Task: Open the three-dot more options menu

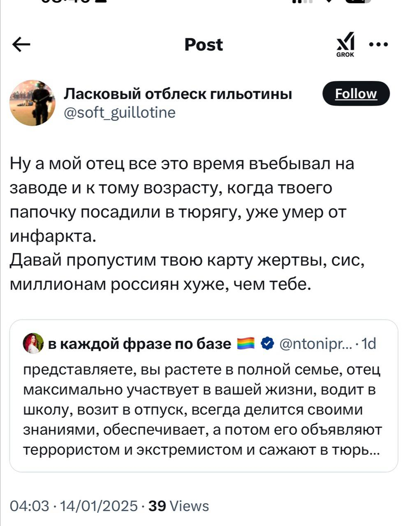Action: pos(379,44)
